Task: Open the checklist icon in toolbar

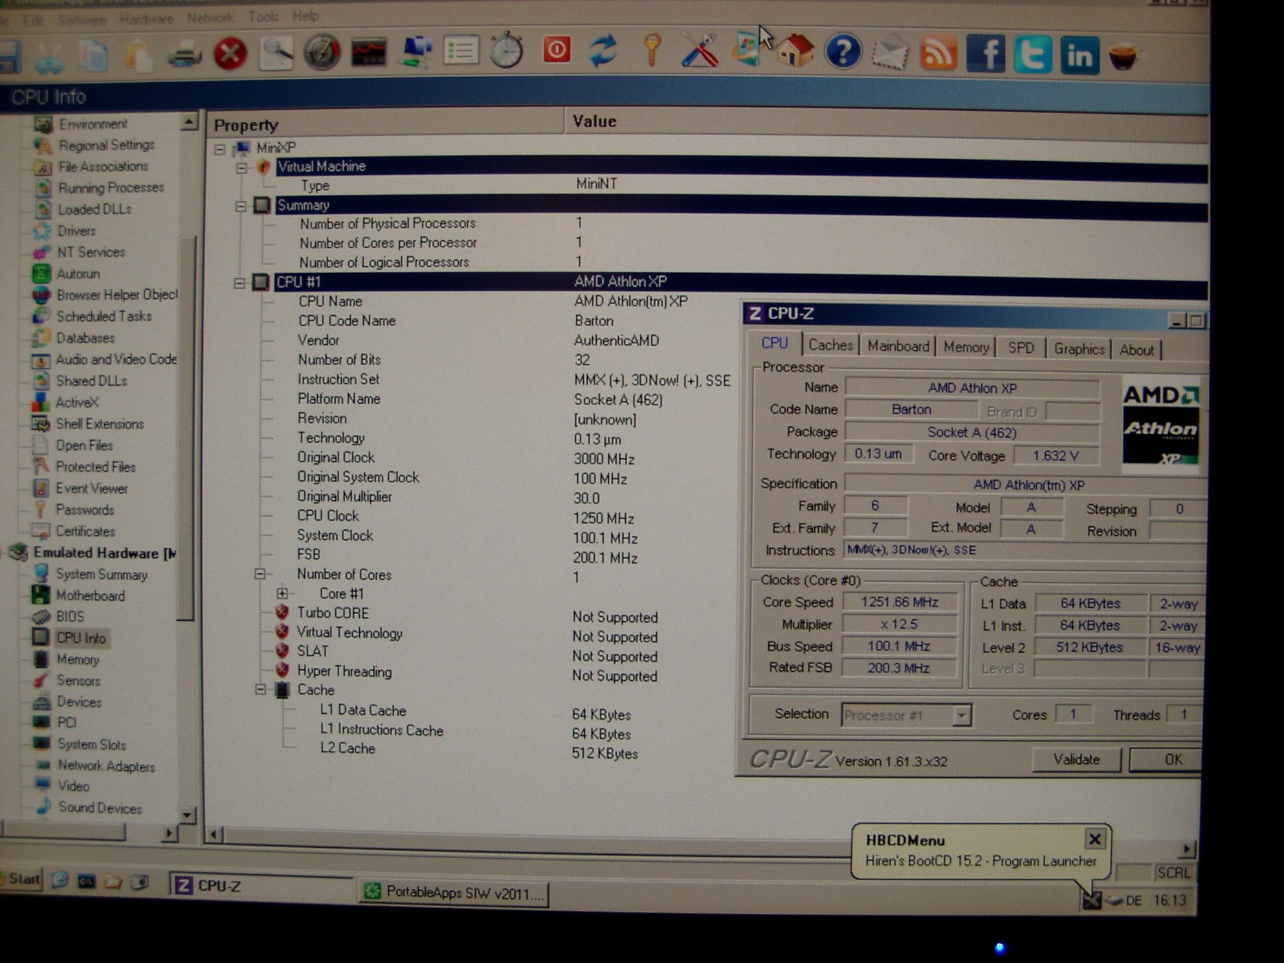Action: tap(461, 50)
